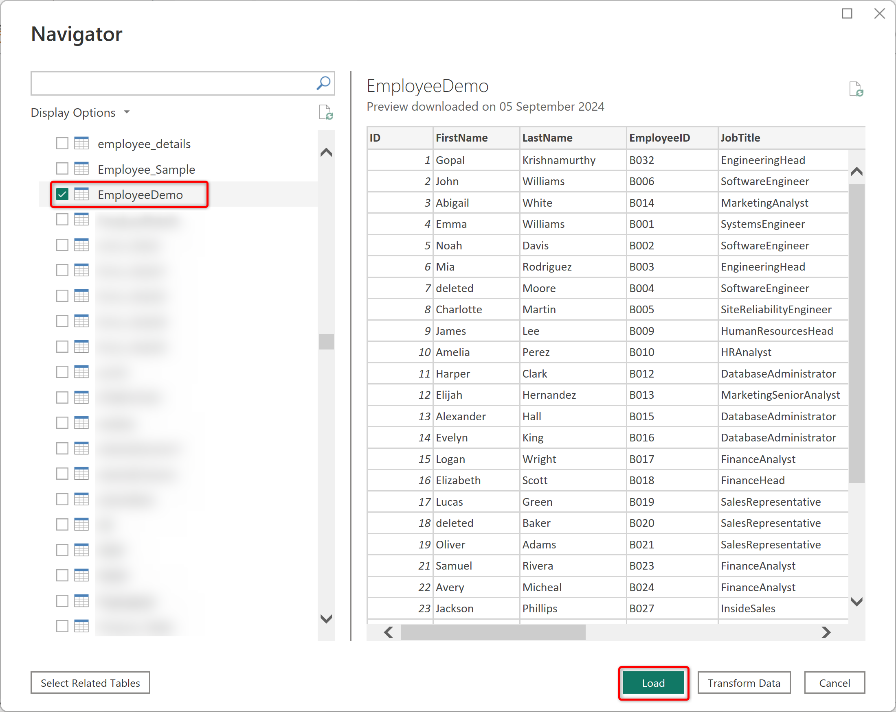The width and height of the screenshot is (896, 712).
Task: Click the Transform Data button
Action: pyautogui.click(x=744, y=683)
